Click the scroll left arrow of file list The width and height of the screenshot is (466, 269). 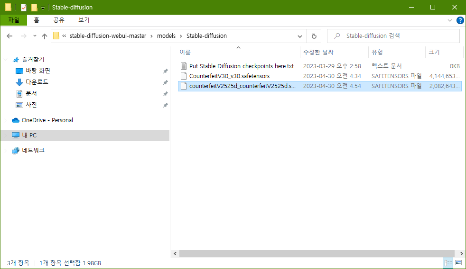coord(175,253)
